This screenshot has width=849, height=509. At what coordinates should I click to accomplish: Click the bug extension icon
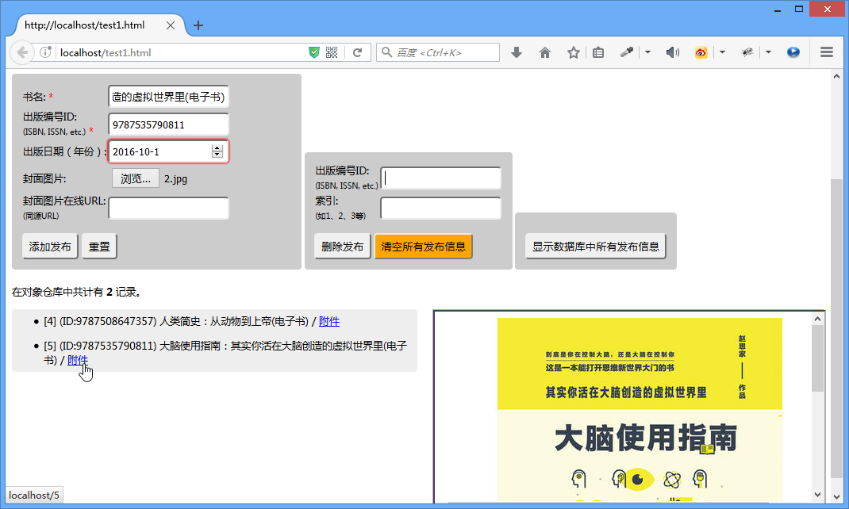click(747, 52)
